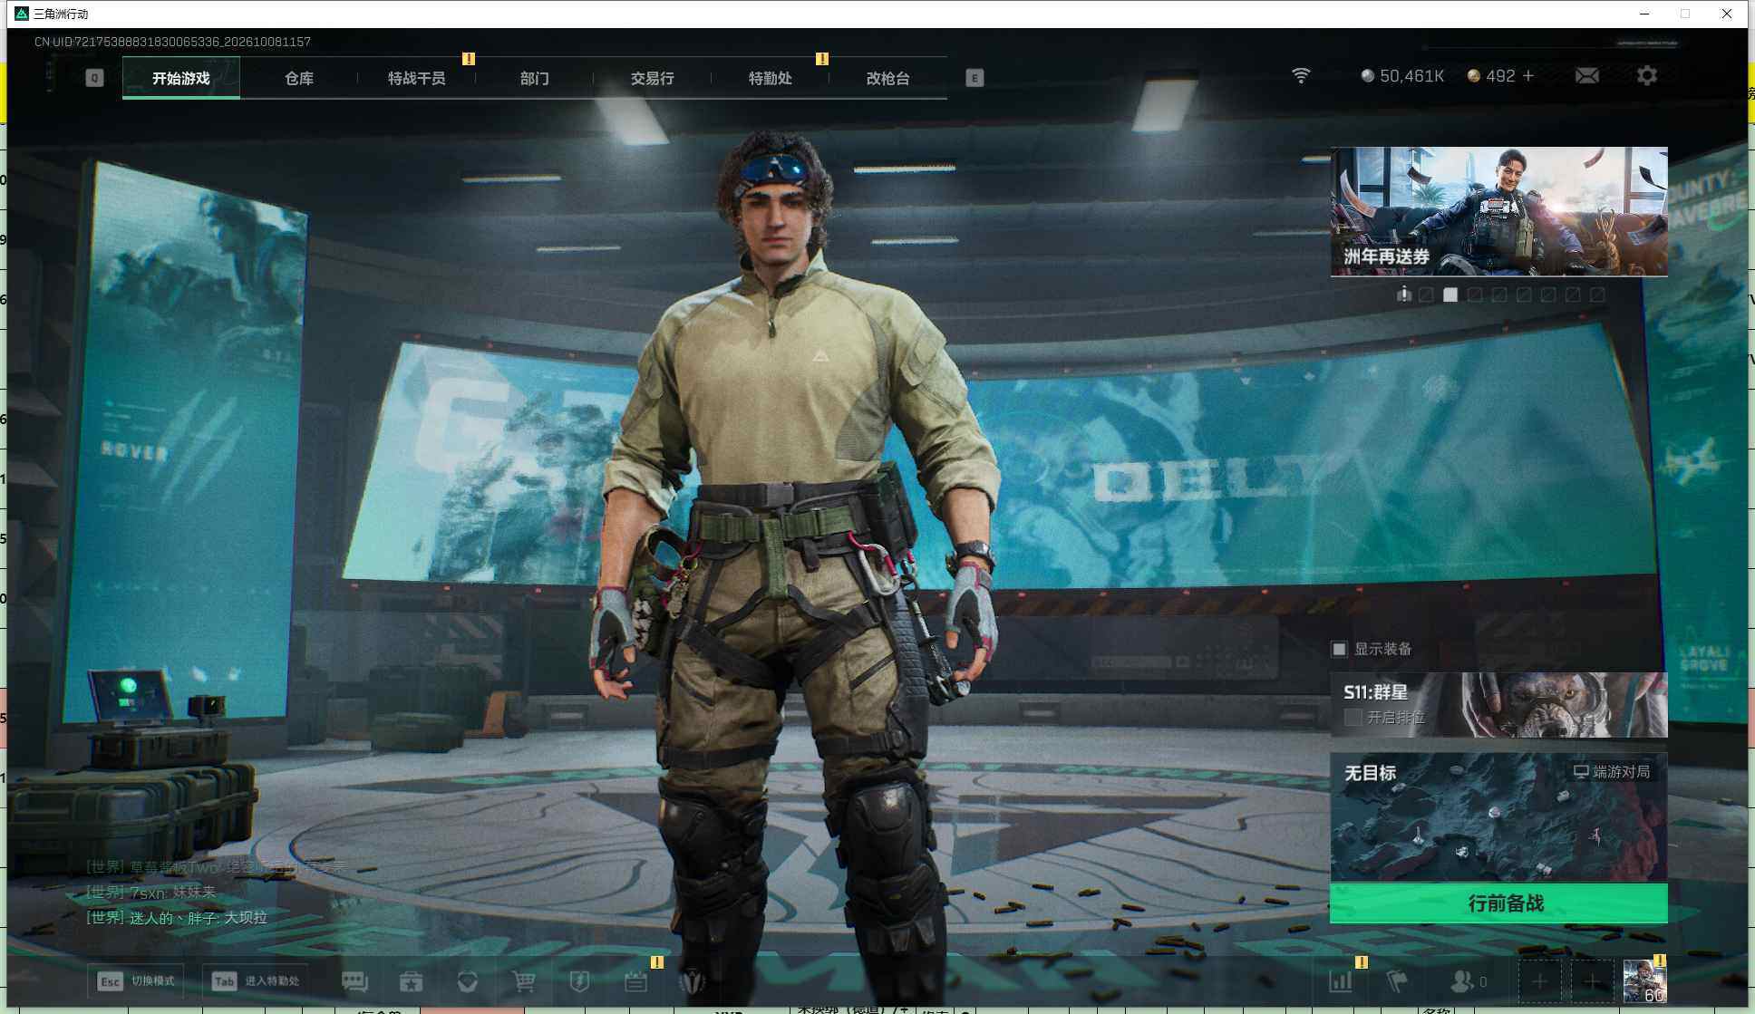Open the mail envelope inbox

1586,76
